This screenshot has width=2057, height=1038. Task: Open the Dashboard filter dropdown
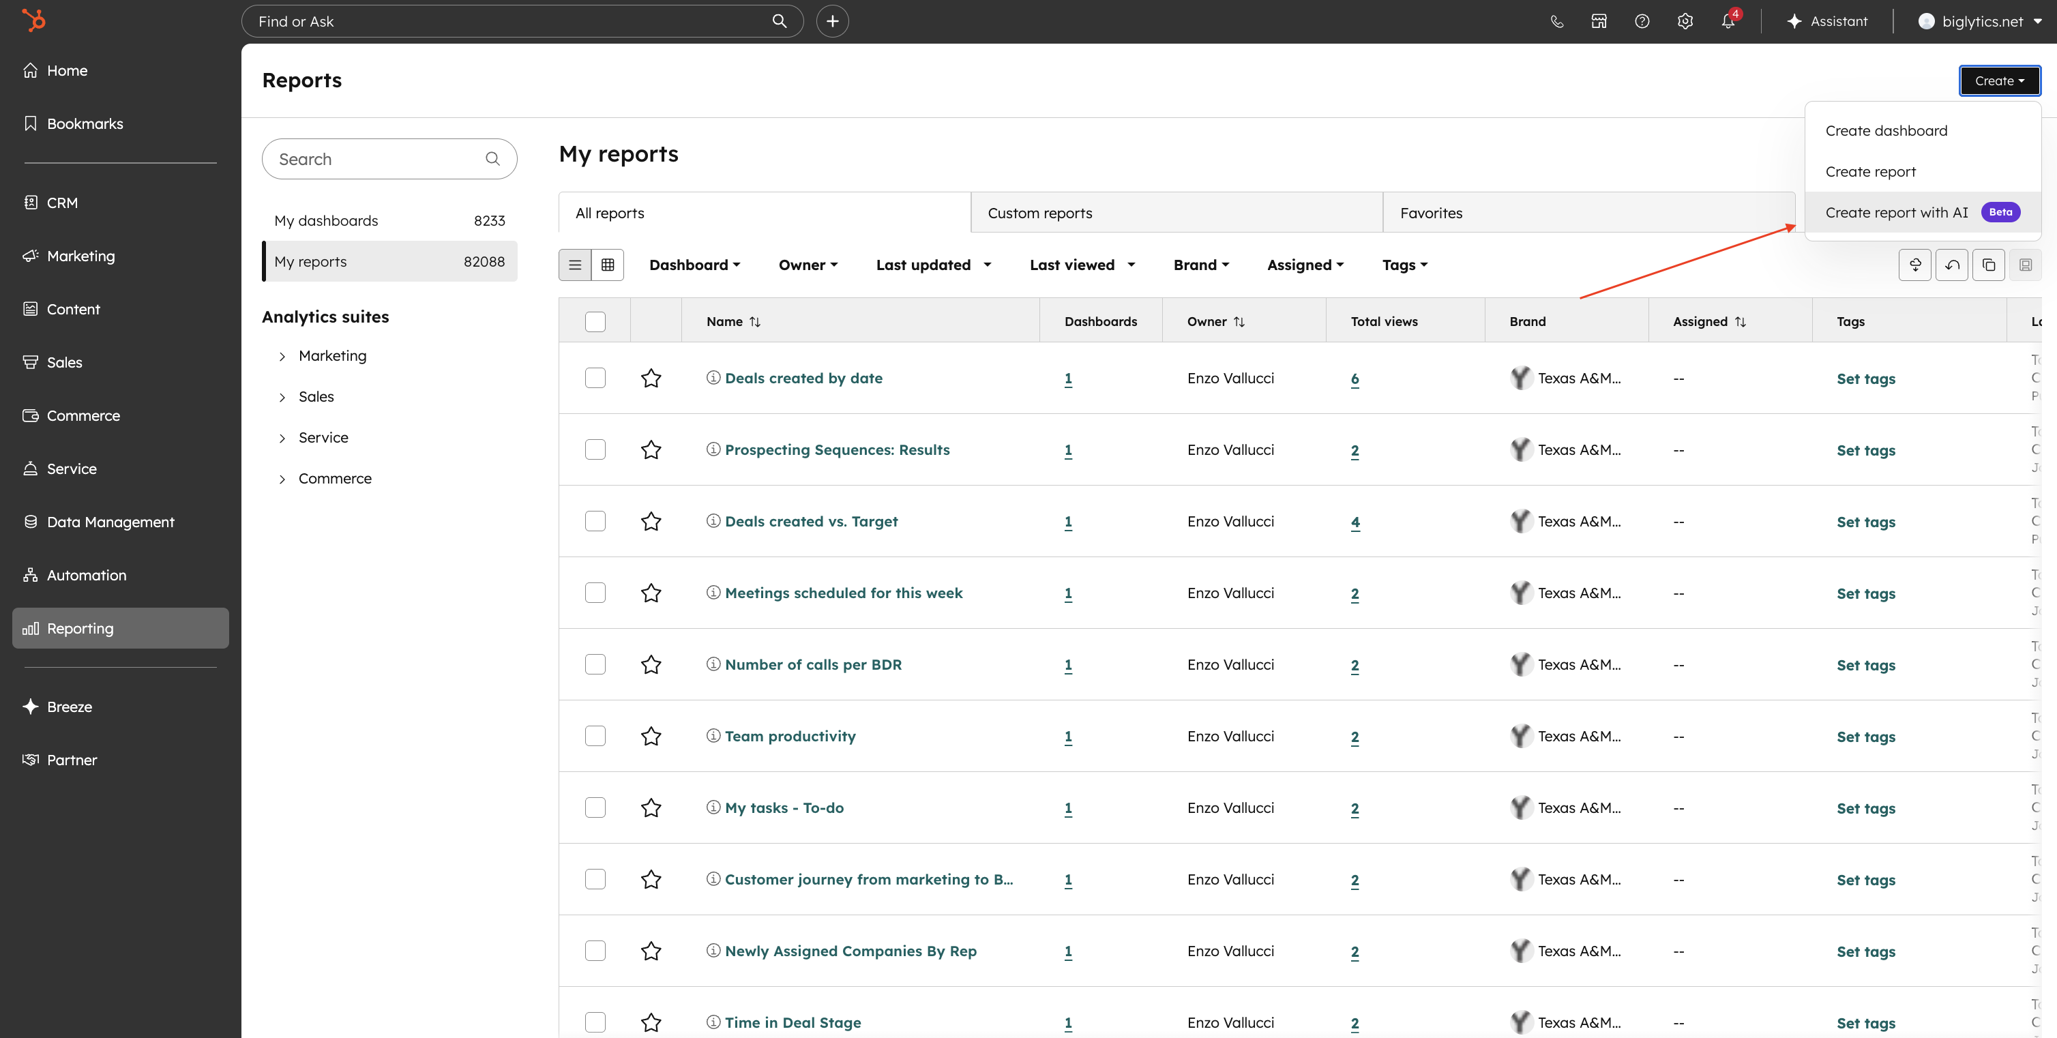point(694,265)
